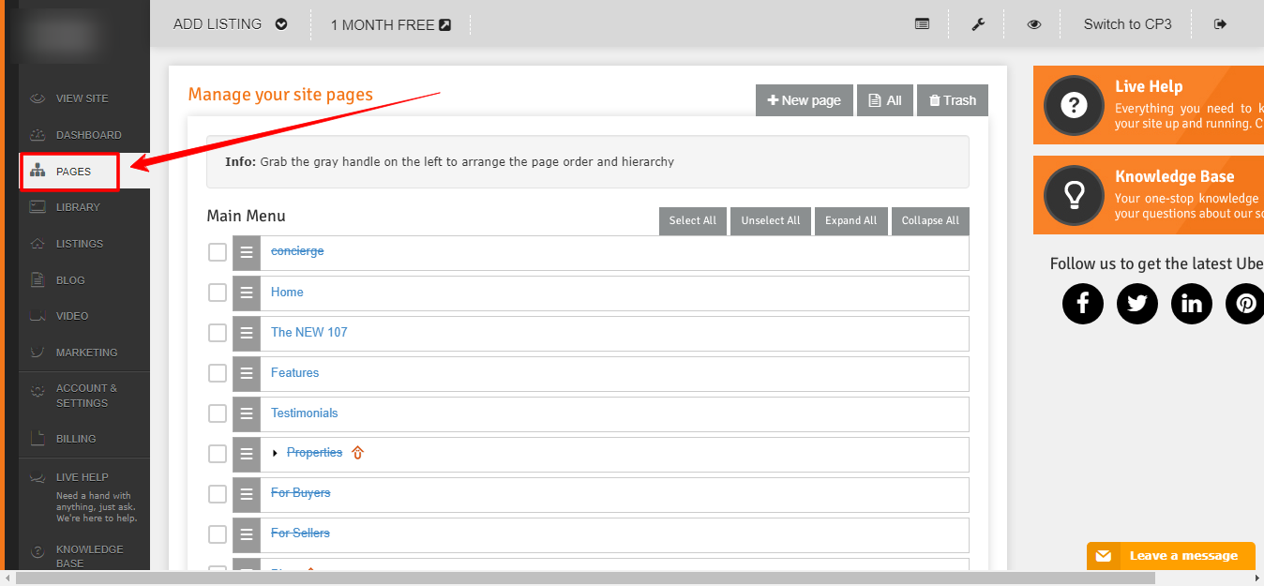Click the card view icon in top bar
Viewport: 1264px width, 586px height.
pyautogui.click(x=922, y=24)
